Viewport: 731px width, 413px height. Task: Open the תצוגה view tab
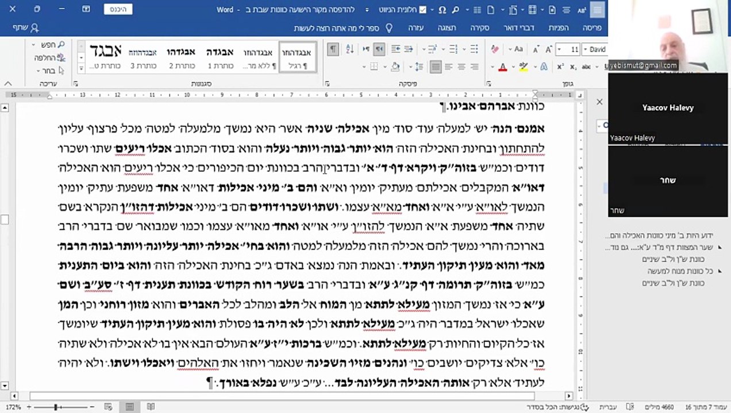click(x=447, y=28)
